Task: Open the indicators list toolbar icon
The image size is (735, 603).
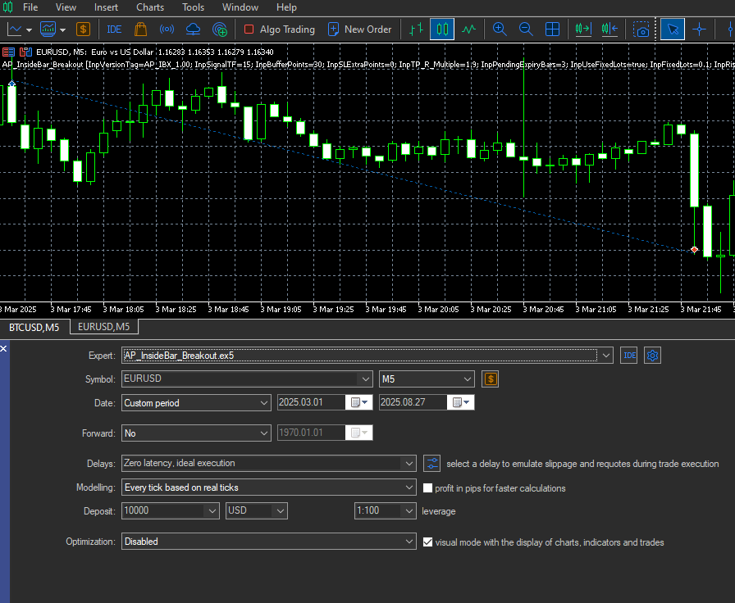Action: coord(48,29)
